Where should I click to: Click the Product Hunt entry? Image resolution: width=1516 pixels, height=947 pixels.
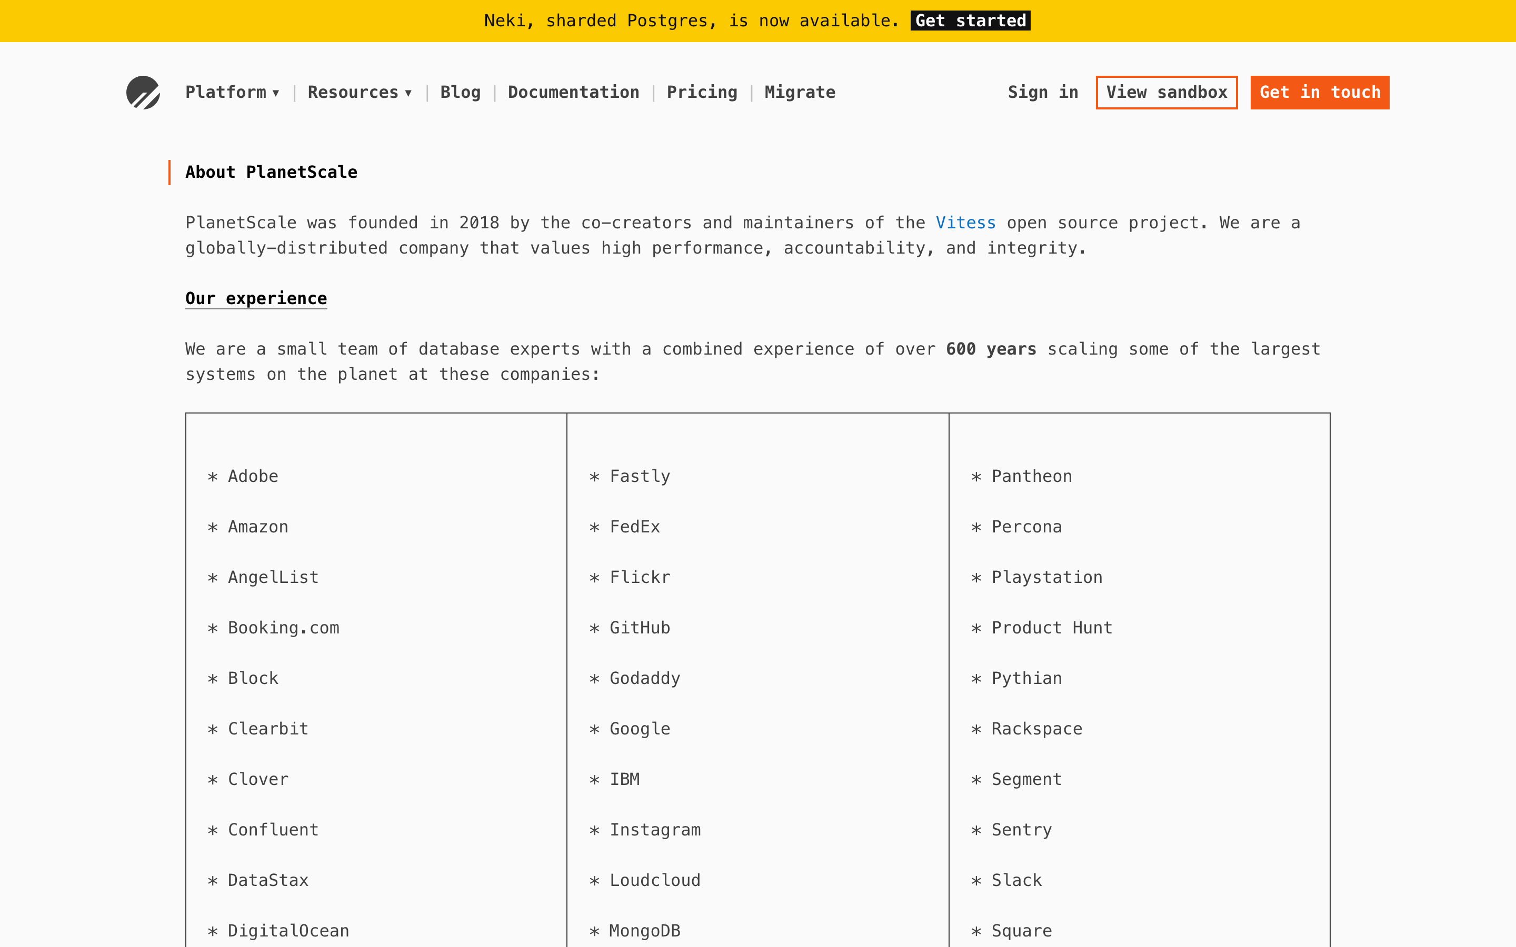tap(1052, 628)
